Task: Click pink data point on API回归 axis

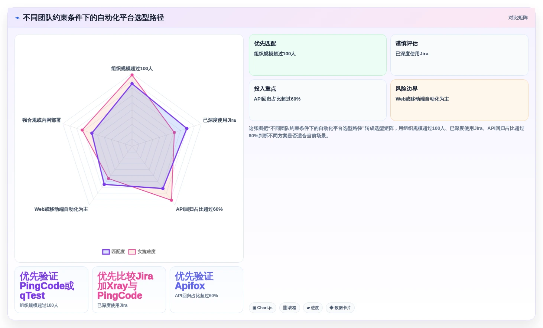Action: pyautogui.click(x=172, y=200)
